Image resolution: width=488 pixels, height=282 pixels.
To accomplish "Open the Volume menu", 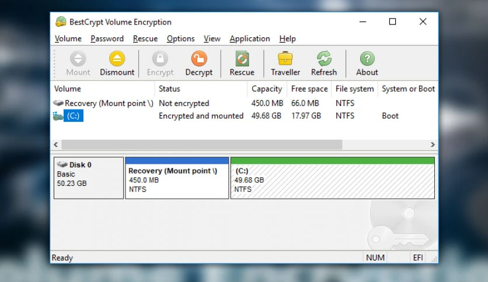I will (x=68, y=38).
